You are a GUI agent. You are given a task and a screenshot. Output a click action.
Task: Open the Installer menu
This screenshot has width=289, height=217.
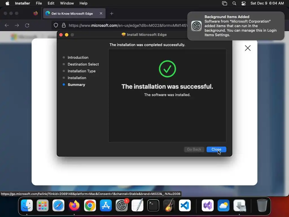(22, 3)
